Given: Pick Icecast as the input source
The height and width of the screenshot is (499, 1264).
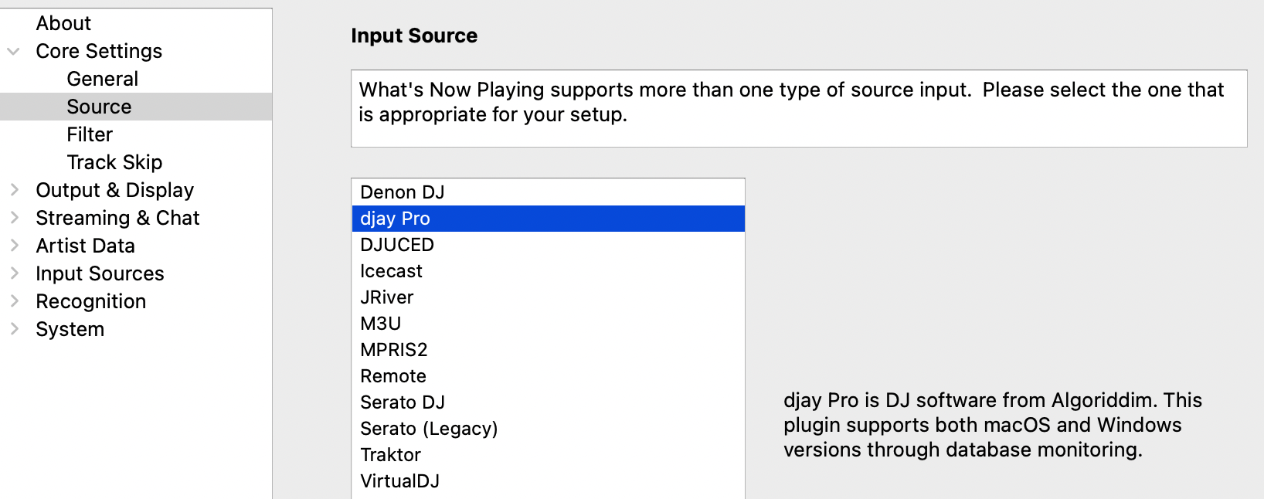Looking at the screenshot, I should click(391, 271).
